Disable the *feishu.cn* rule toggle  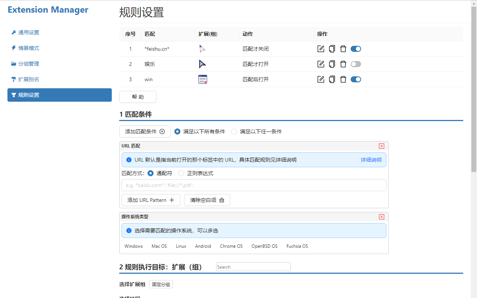point(356,49)
